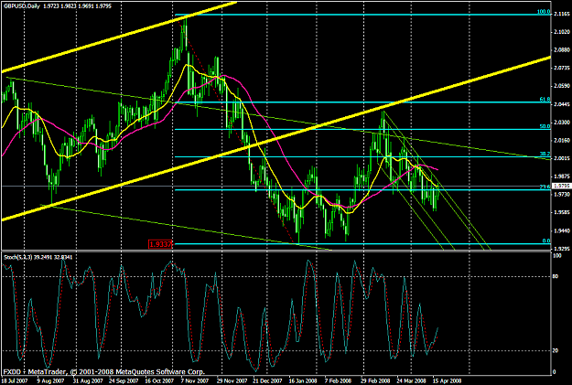Click the 29 Nov 2007 date label
The height and width of the screenshot is (385, 572).
pos(232,380)
